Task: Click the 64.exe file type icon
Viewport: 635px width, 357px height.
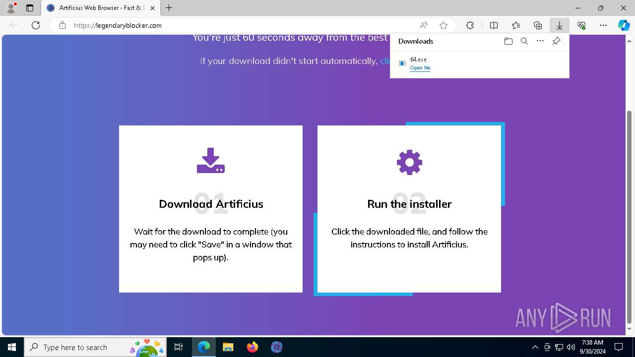Action: coord(402,63)
